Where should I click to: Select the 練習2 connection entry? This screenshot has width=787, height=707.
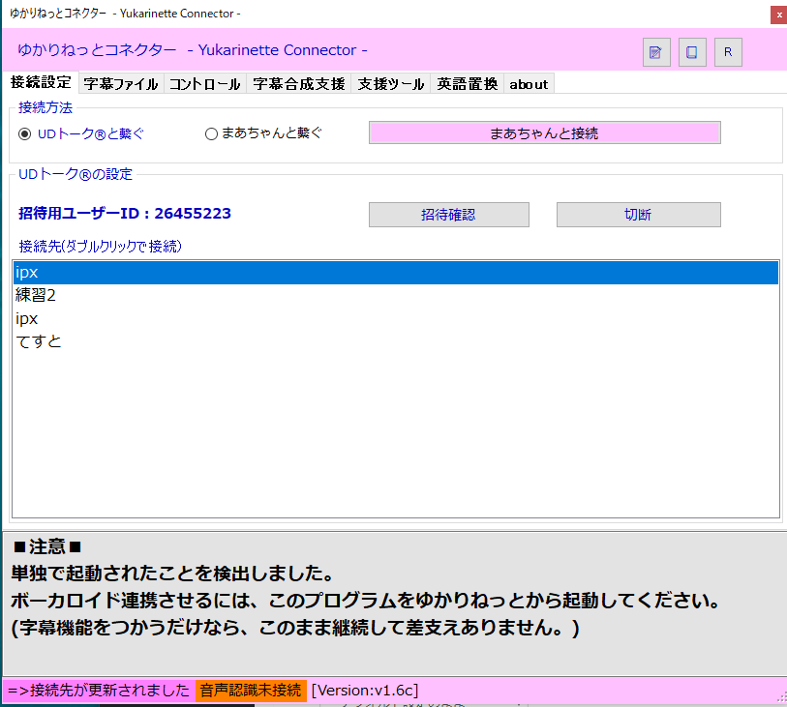(396, 295)
